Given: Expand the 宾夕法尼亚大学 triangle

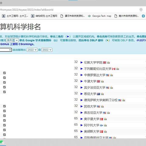Looking at the screenshot, I should (x=82, y=88).
